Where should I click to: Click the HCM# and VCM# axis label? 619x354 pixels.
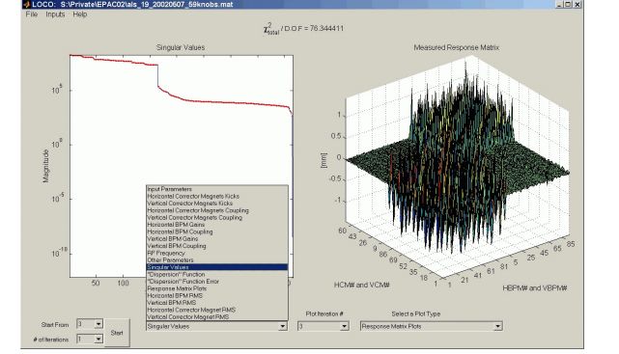pyautogui.click(x=361, y=285)
